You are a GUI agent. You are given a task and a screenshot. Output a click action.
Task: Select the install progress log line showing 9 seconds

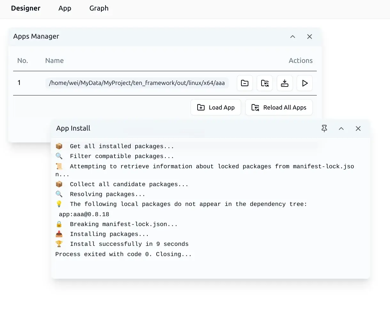point(129,244)
